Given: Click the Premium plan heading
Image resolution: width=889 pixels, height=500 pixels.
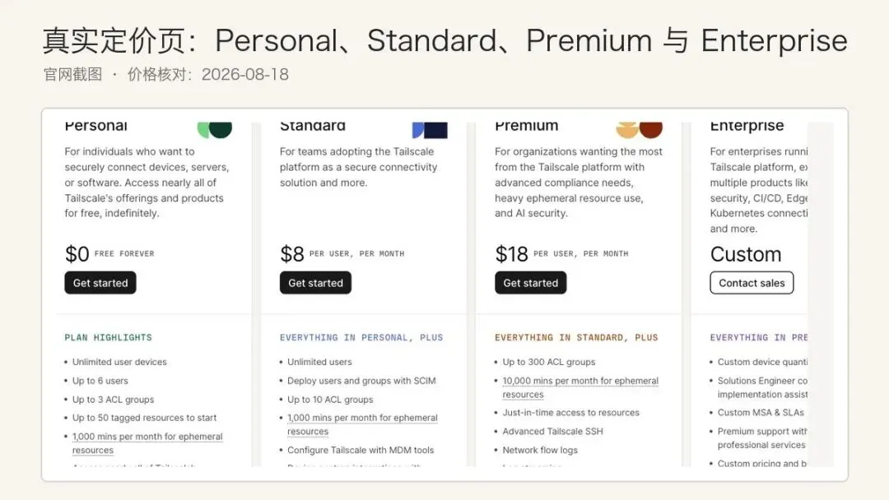Looking at the screenshot, I should pyautogui.click(x=527, y=126).
